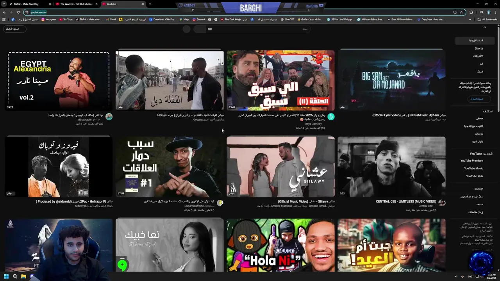The height and width of the screenshot is (281, 500).
Task: Open the Gmail bookmark
Action: click(x=111, y=19)
